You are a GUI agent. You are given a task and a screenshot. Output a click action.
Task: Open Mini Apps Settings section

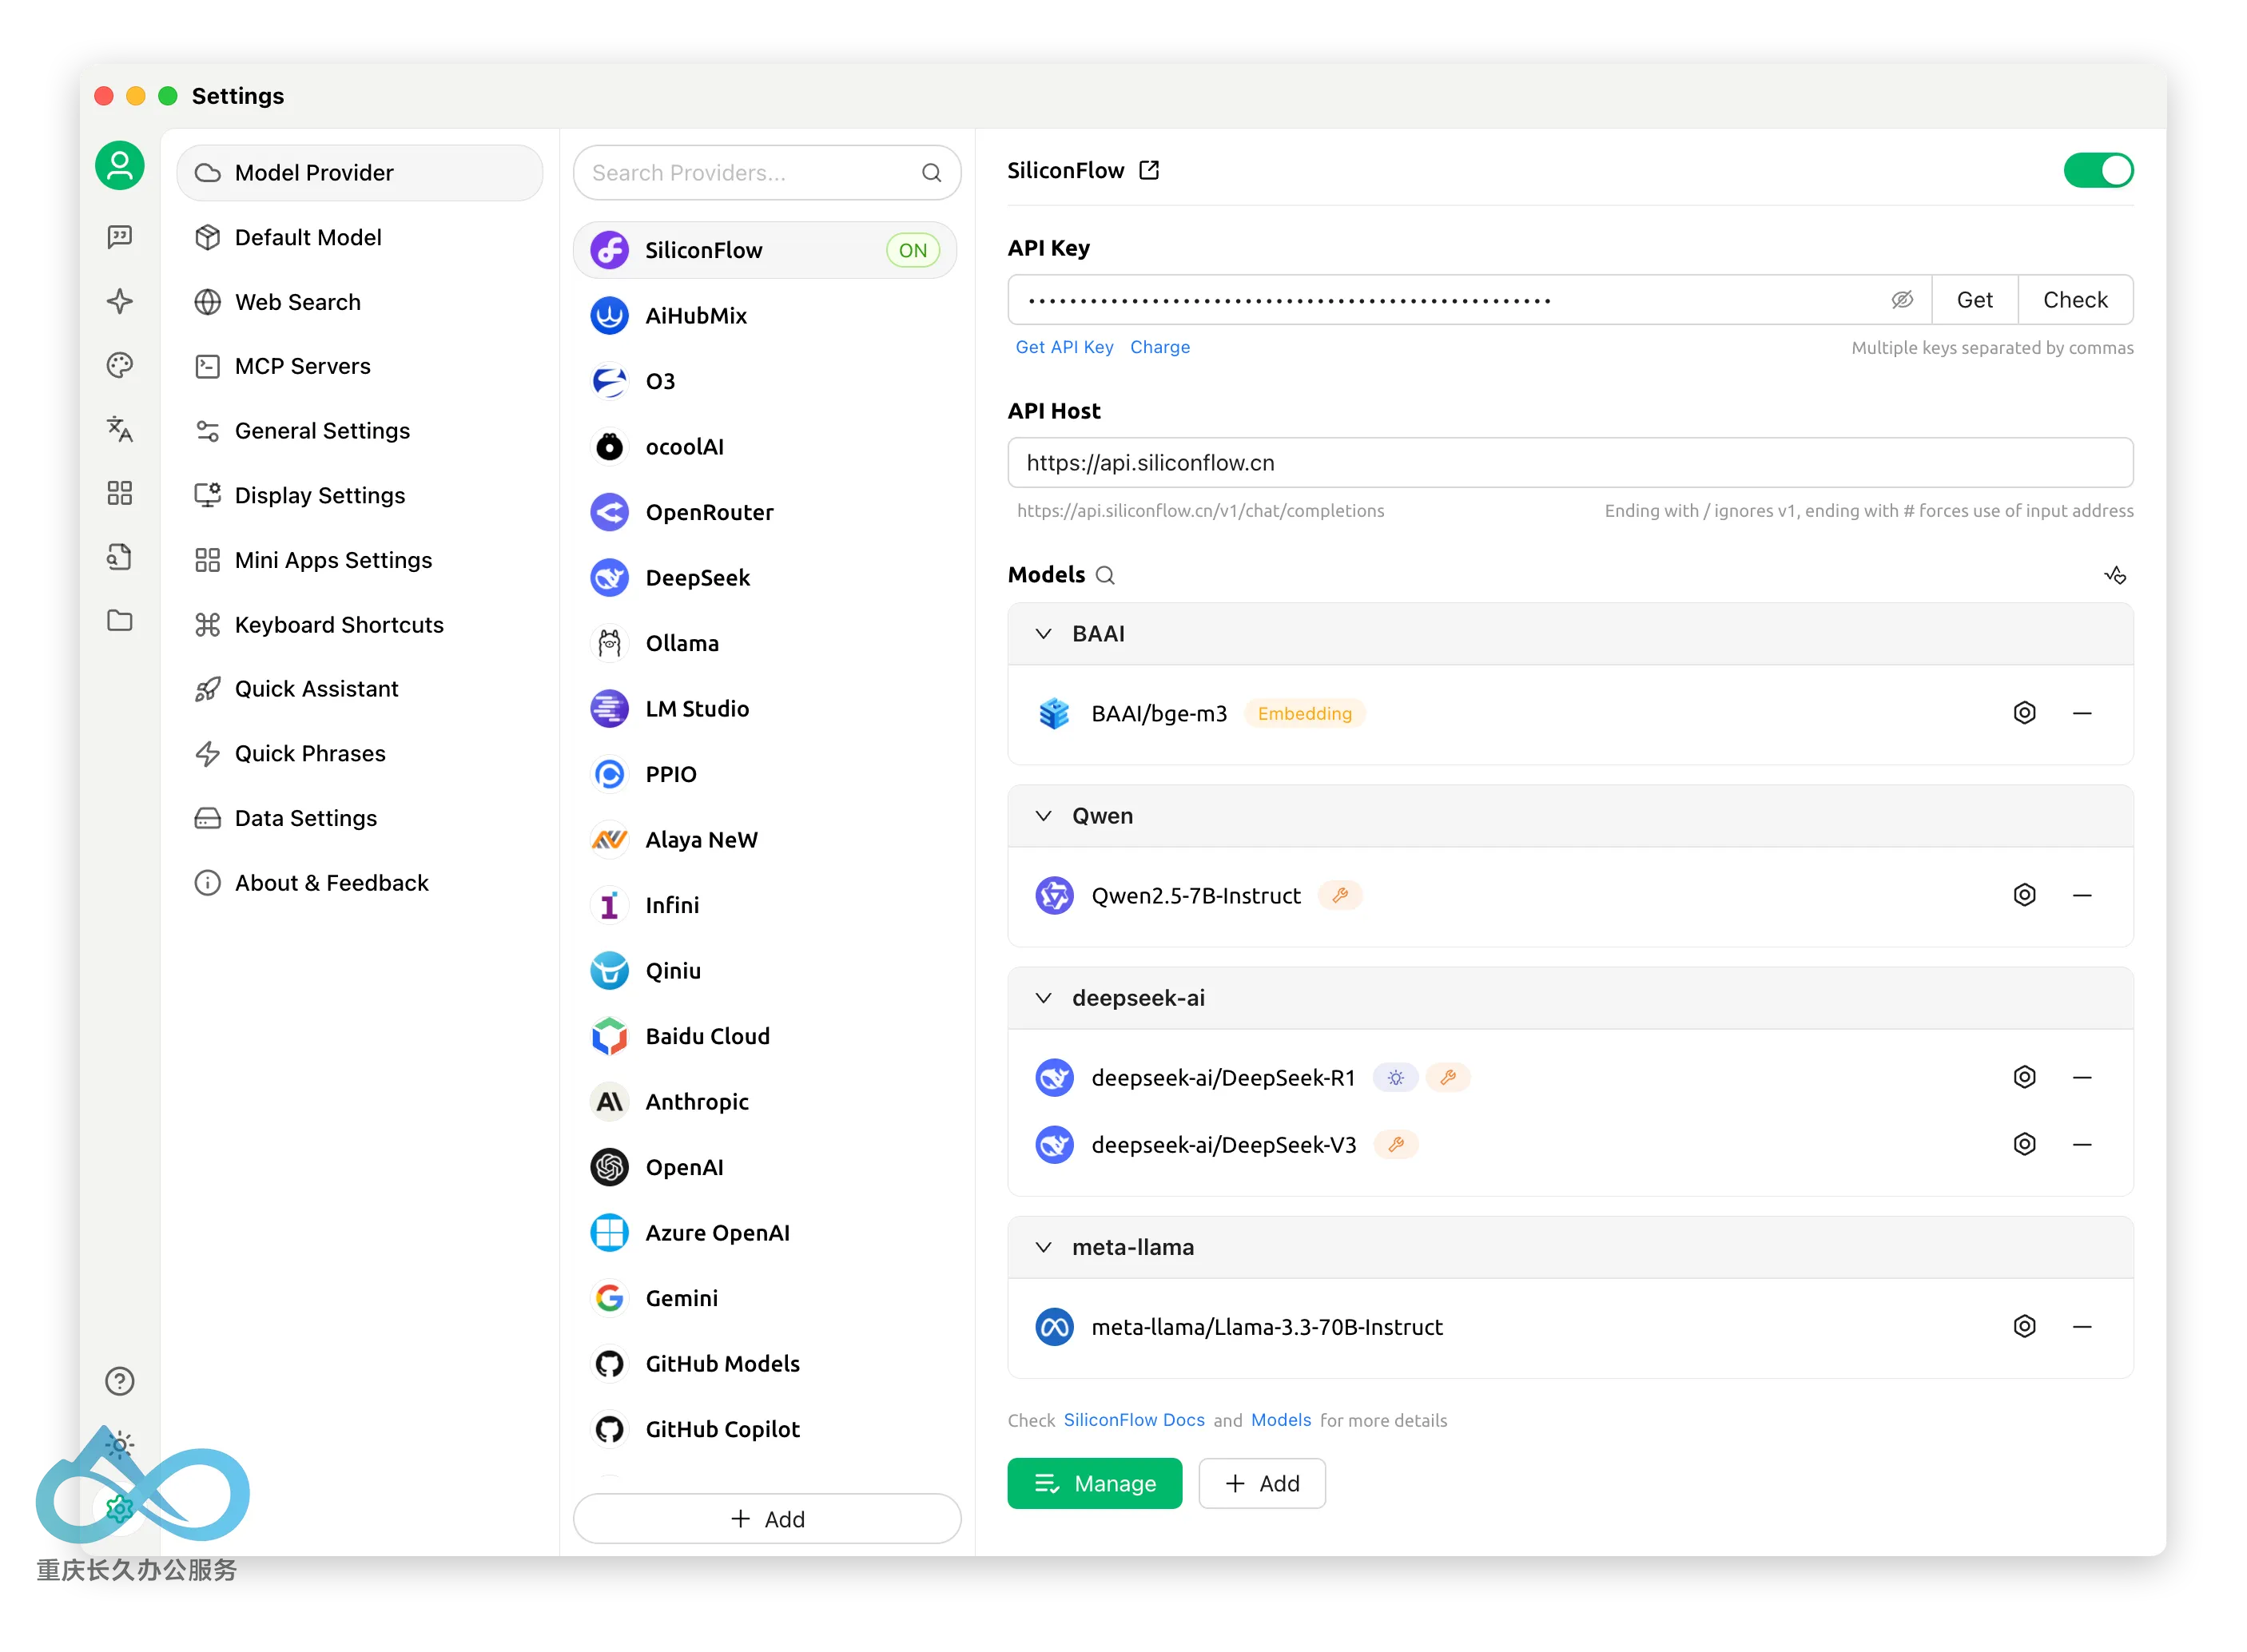pyautogui.click(x=360, y=560)
